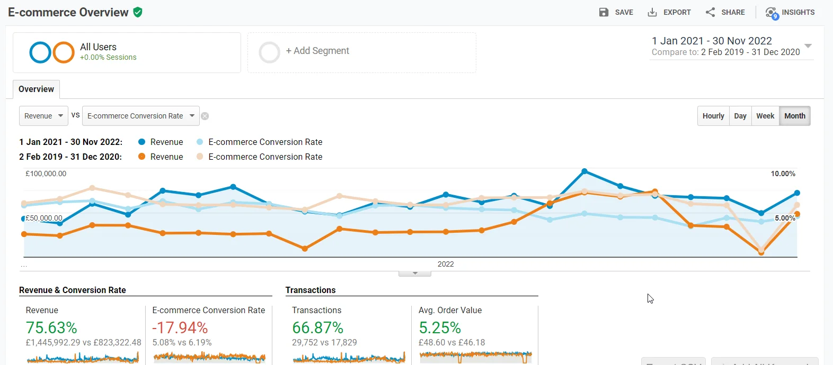Select the All Users segment
Viewport: 833px width, 365px height.
click(x=127, y=52)
